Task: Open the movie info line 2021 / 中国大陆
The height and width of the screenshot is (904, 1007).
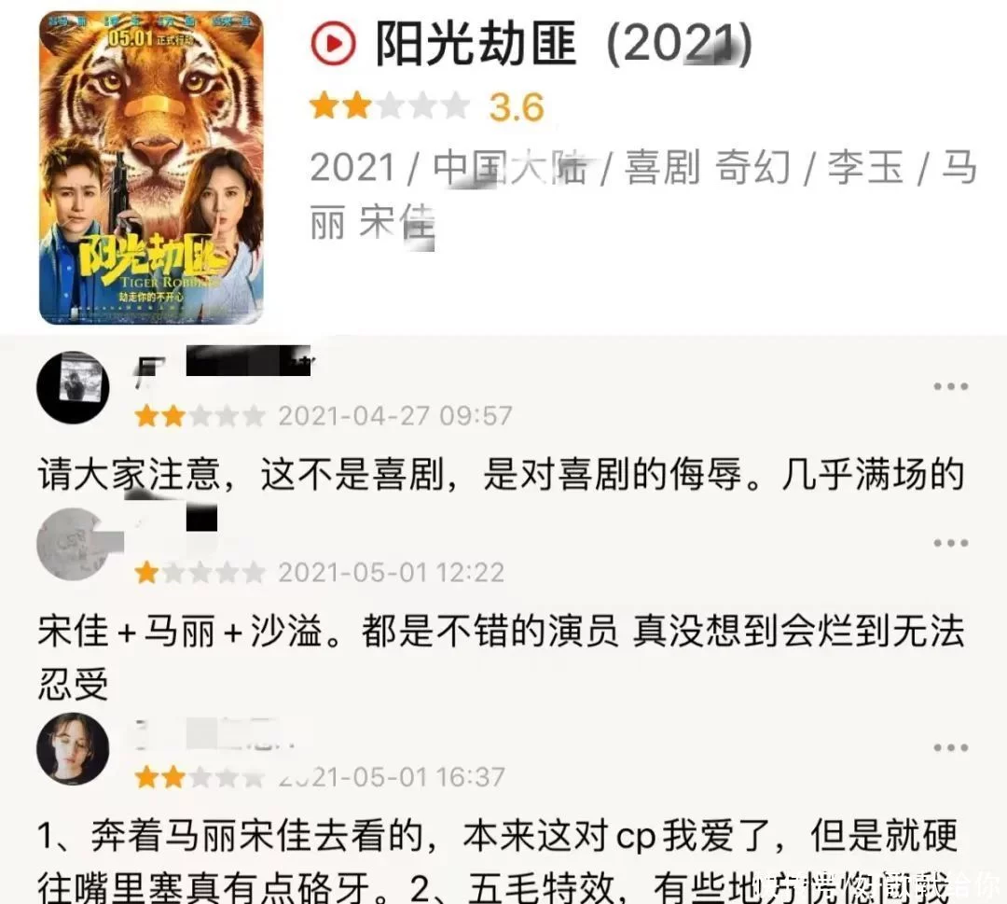Action: (642, 195)
